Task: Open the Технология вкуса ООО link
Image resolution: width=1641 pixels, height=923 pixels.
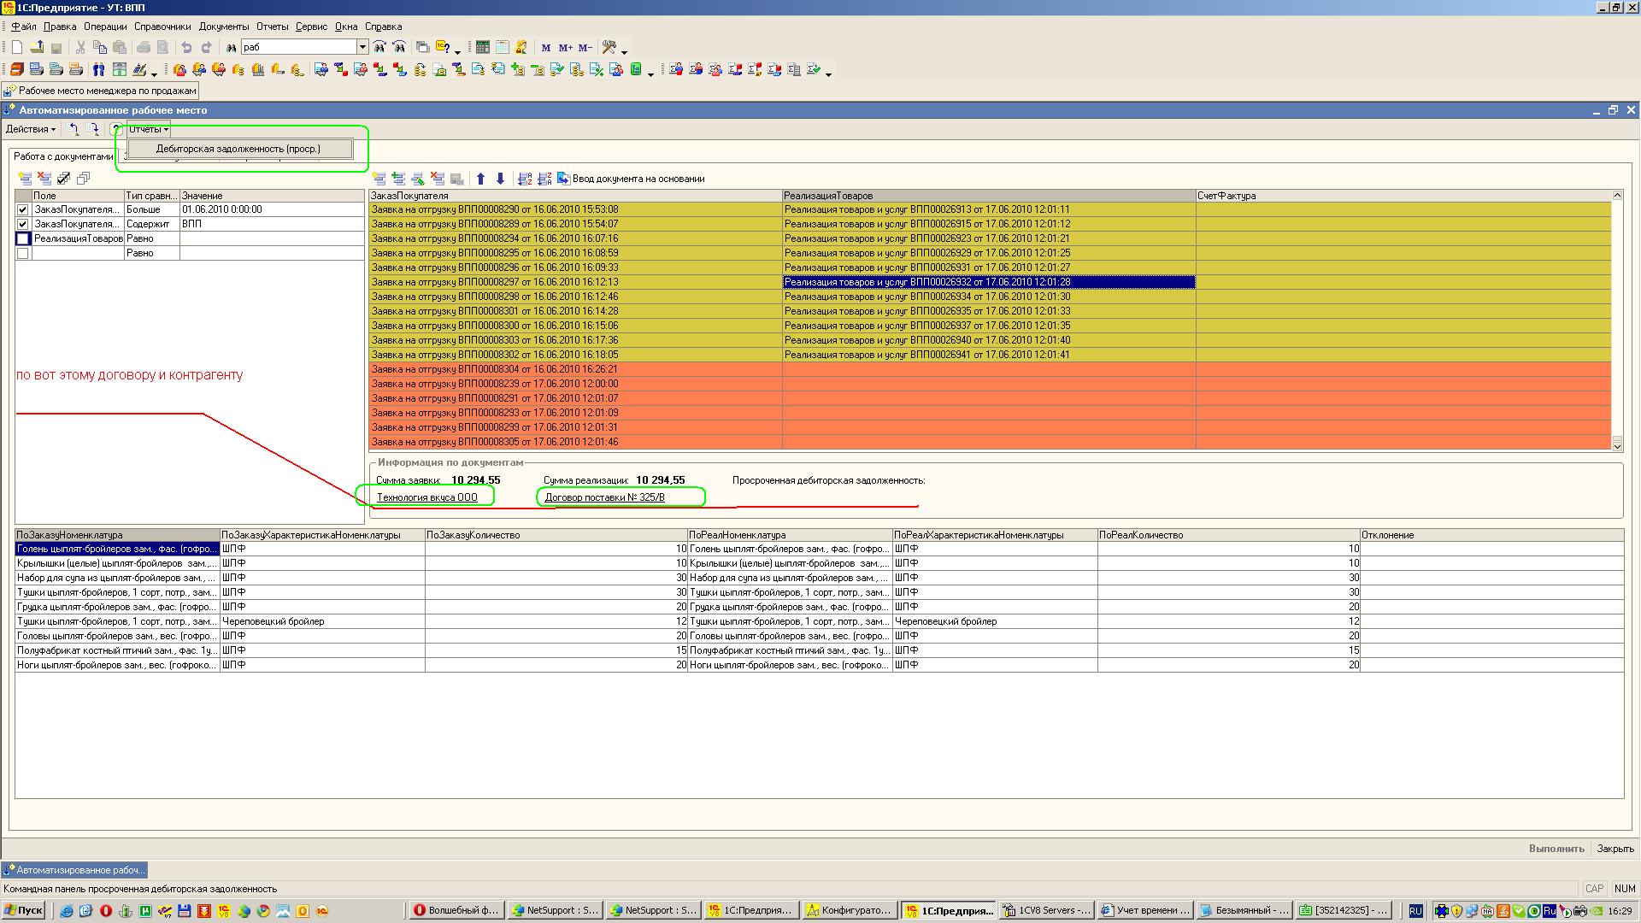Action: click(427, 497)
